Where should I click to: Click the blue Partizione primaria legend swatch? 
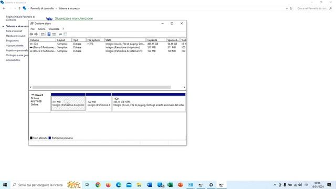50,138
